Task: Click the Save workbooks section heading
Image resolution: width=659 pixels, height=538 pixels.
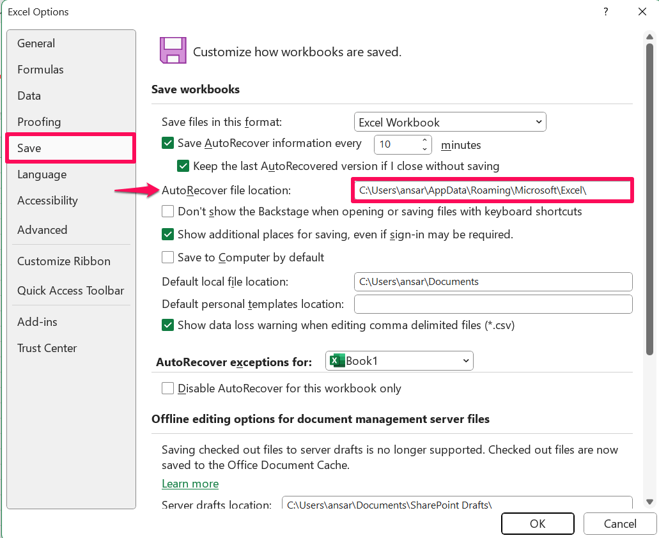Action: 196,89
